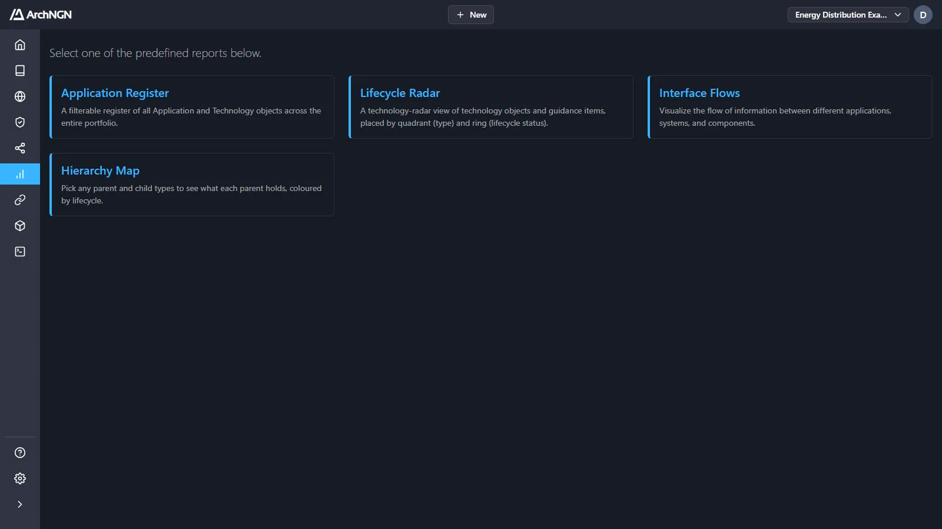Click the New button
The height and width of the screenshot is (529, 942).
coord(471,15)
